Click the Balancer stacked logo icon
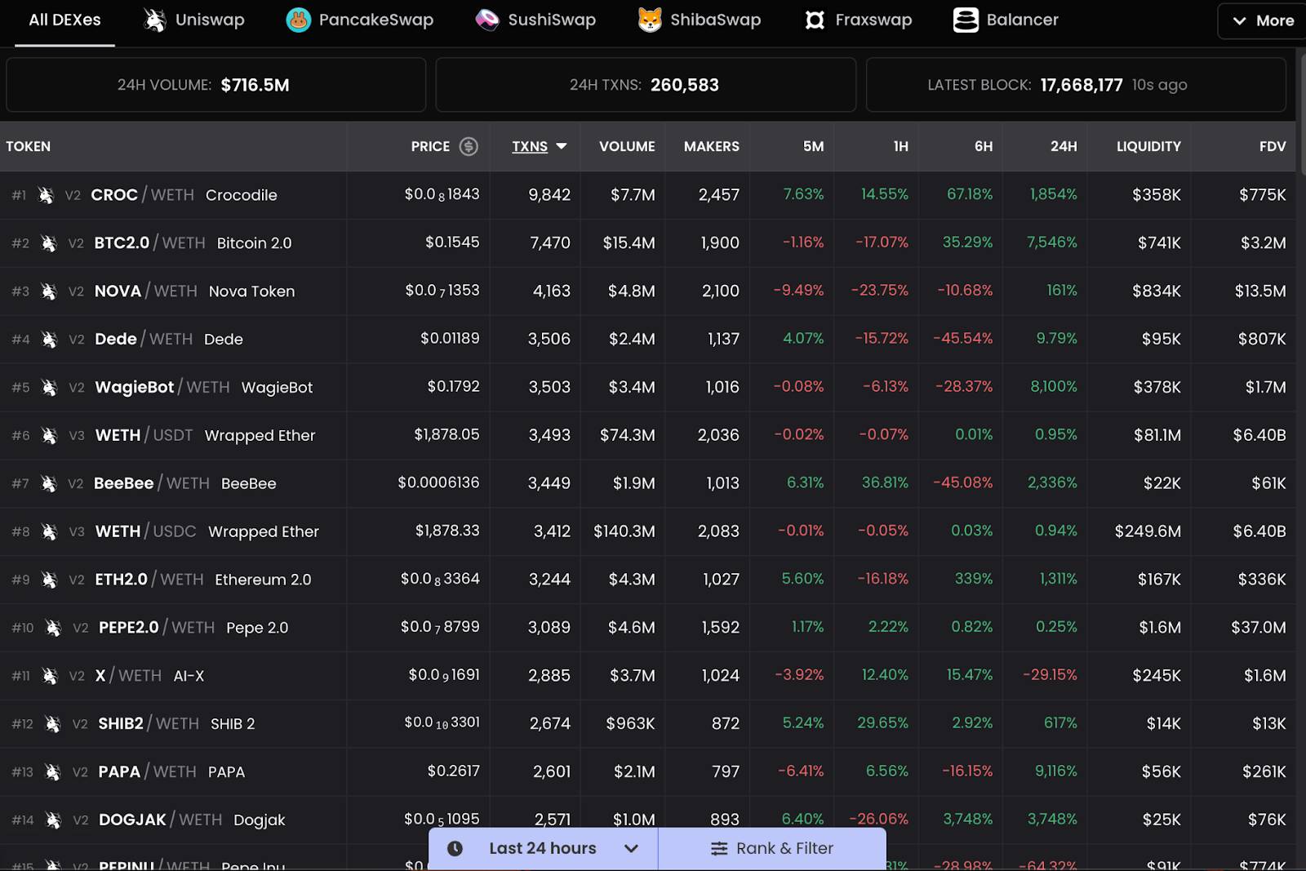Screen dimensions: 1306x871 pos(966,20)
